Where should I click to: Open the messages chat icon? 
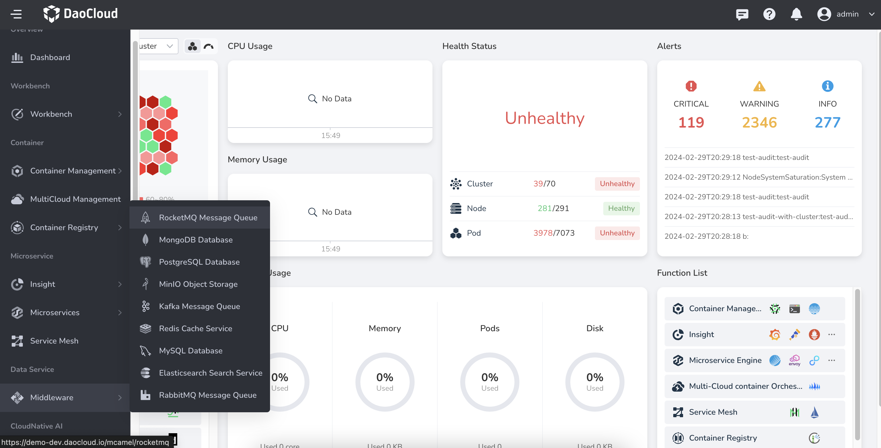pyautogui.click(x=742, y=14)
